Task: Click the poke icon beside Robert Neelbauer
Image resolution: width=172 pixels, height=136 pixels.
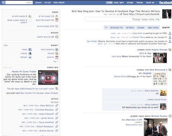Action: click(57, 126)
